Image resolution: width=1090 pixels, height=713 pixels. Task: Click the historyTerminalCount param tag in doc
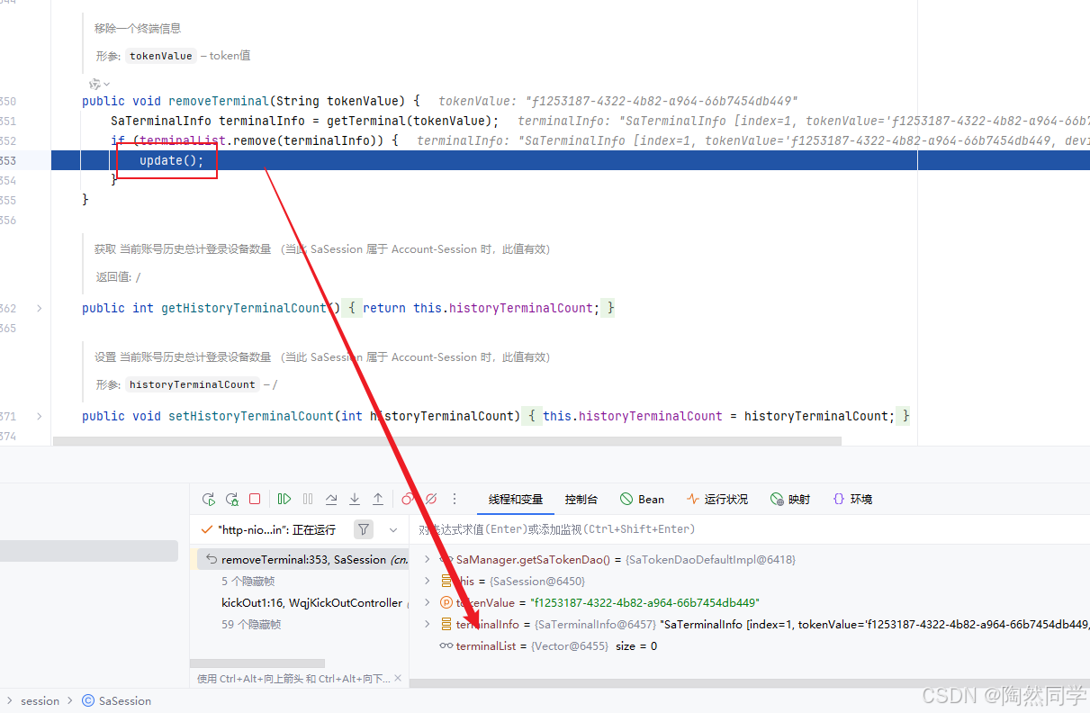(193, 384)
